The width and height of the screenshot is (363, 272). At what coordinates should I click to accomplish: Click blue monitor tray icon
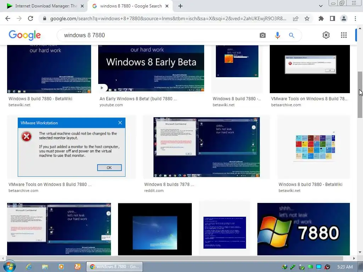(319, 267)
